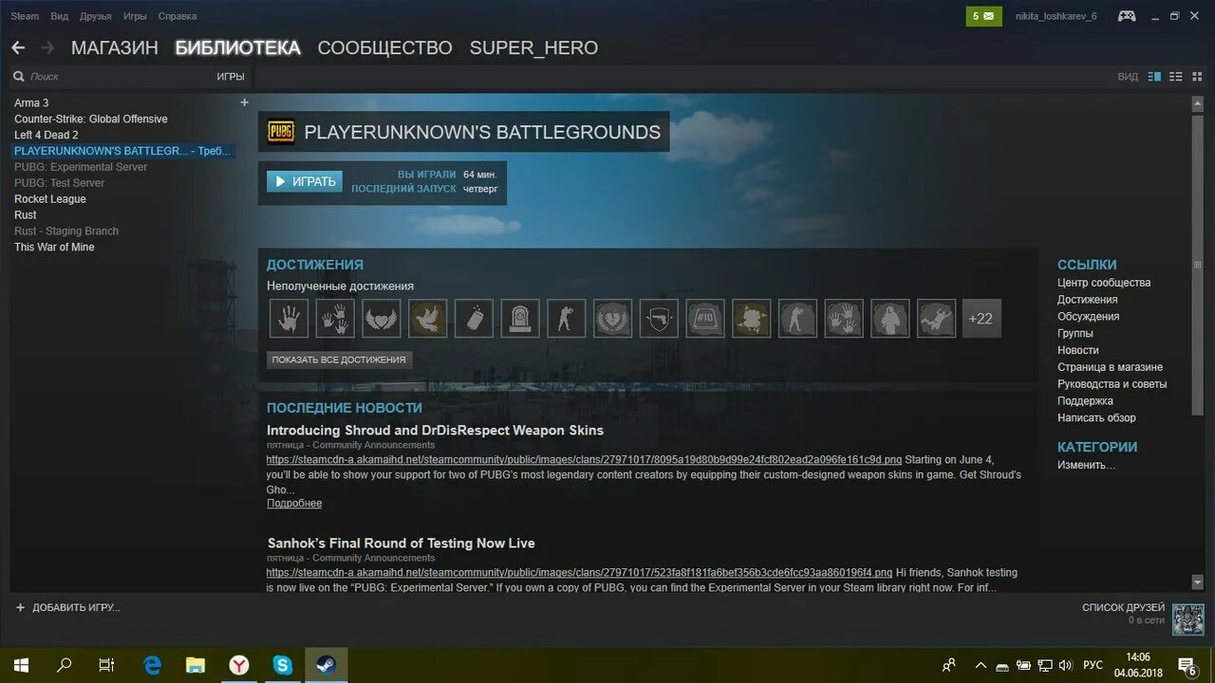Go forward with the right arrow
The image size is (1215, 683).
47,47
